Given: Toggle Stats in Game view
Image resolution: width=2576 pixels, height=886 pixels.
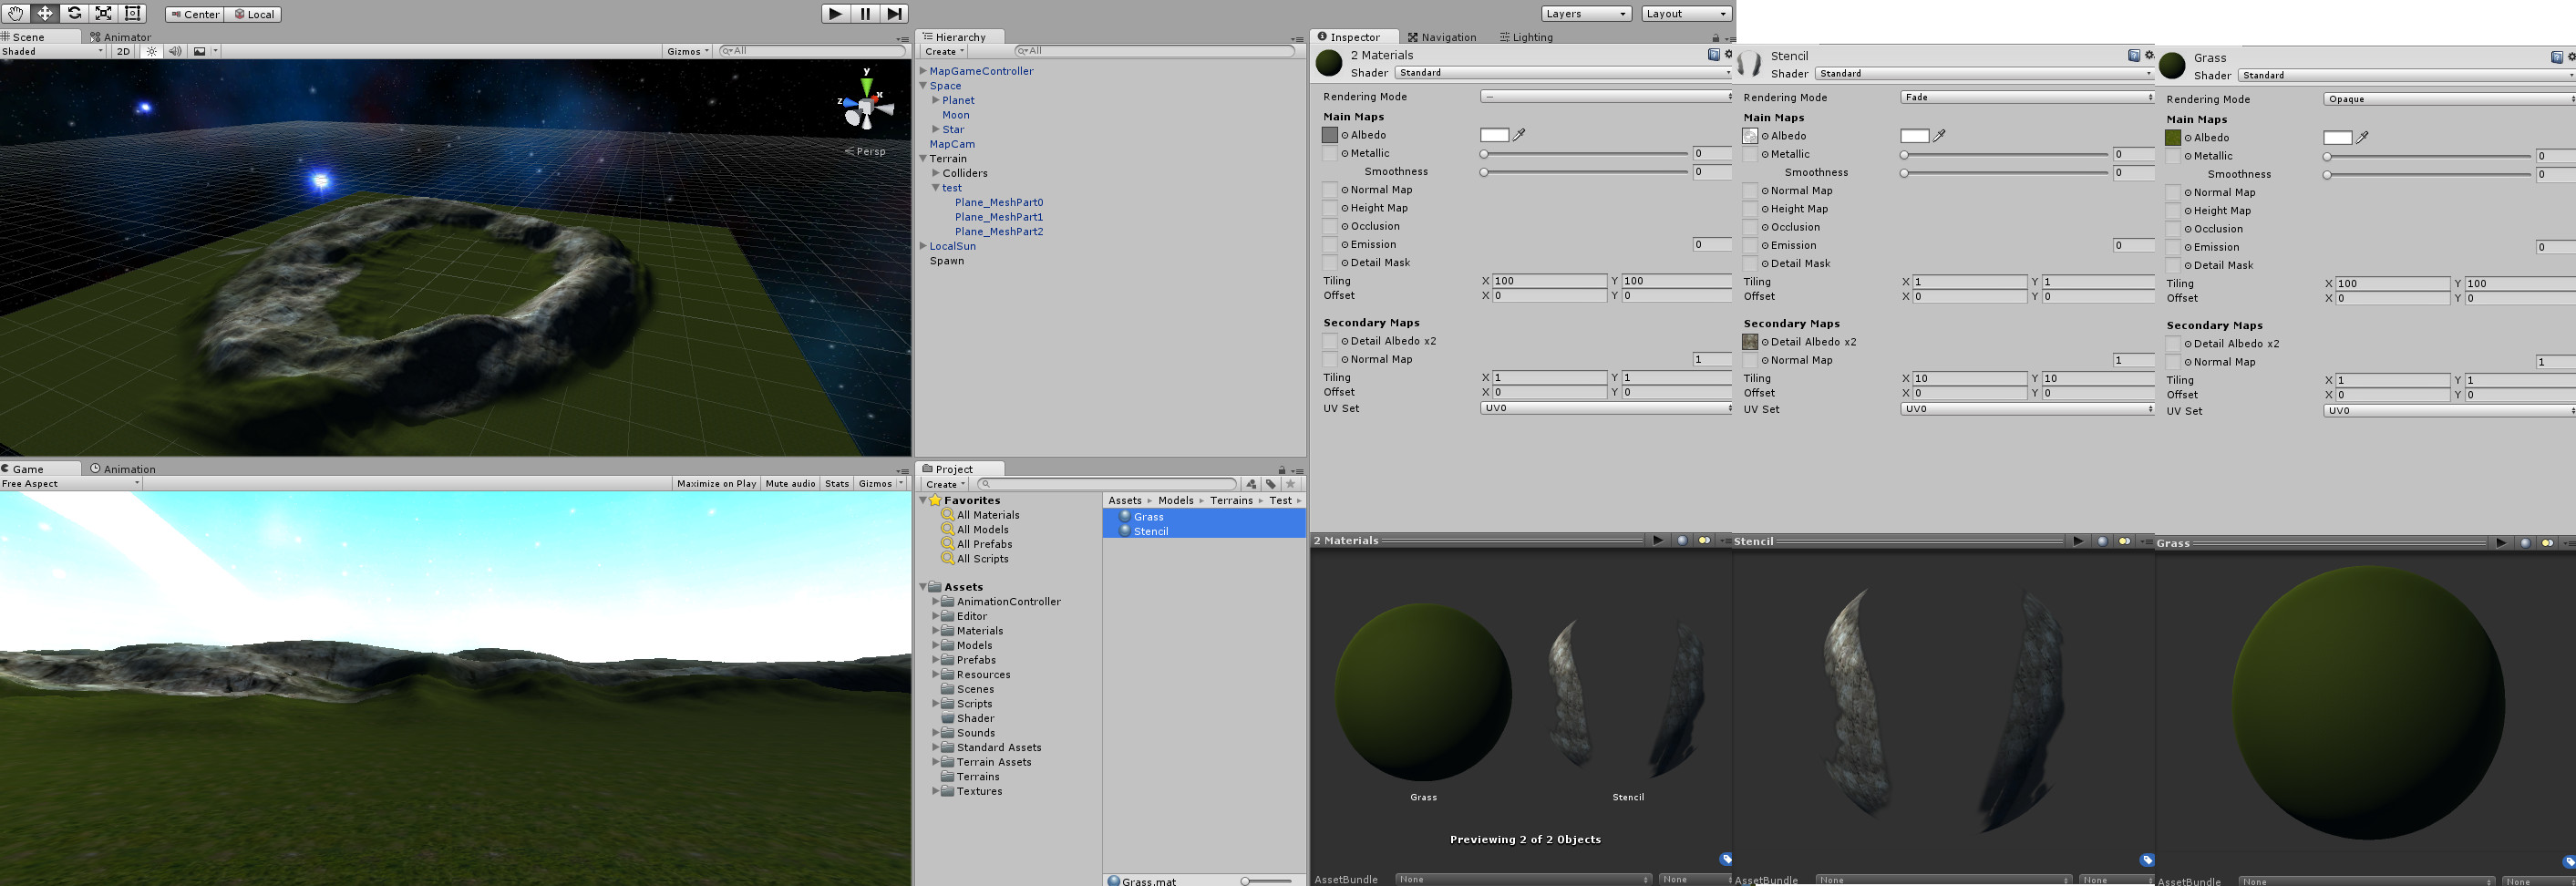Looking at the screenshot, I should 837,484.
